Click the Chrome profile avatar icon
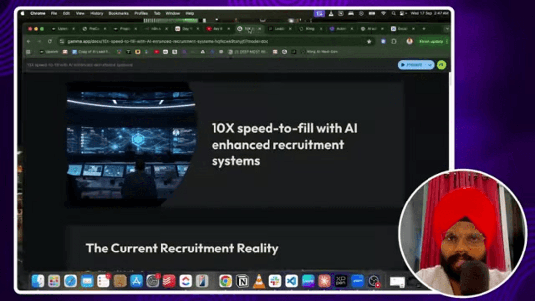The image size is (535, 301). [410, 42]
